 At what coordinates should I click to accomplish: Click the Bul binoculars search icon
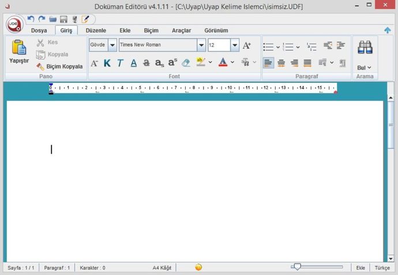click(x=365, y=47)
